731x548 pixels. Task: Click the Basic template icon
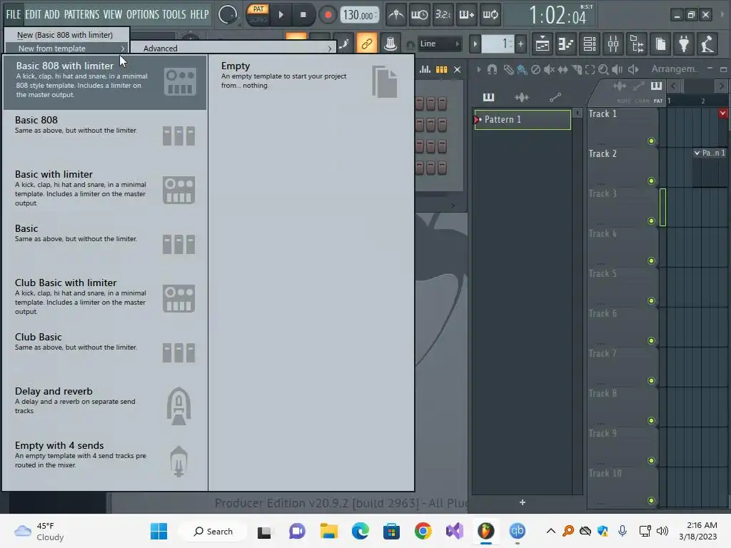(x=178, y=244)
